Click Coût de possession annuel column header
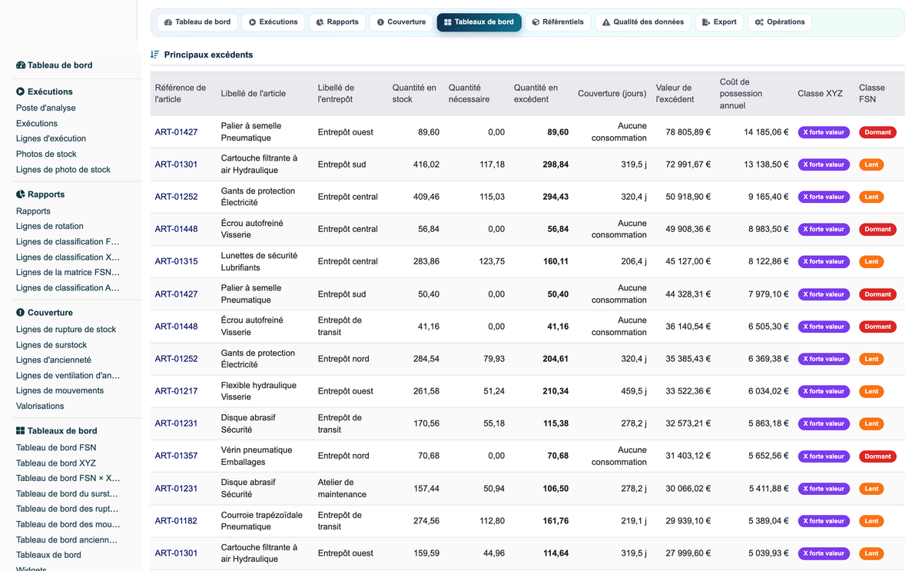Viewport: 922px width, 571px height. 741,94
